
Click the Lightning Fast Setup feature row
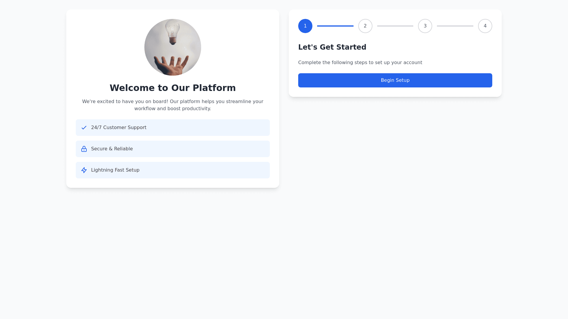[x=173, y=170]
